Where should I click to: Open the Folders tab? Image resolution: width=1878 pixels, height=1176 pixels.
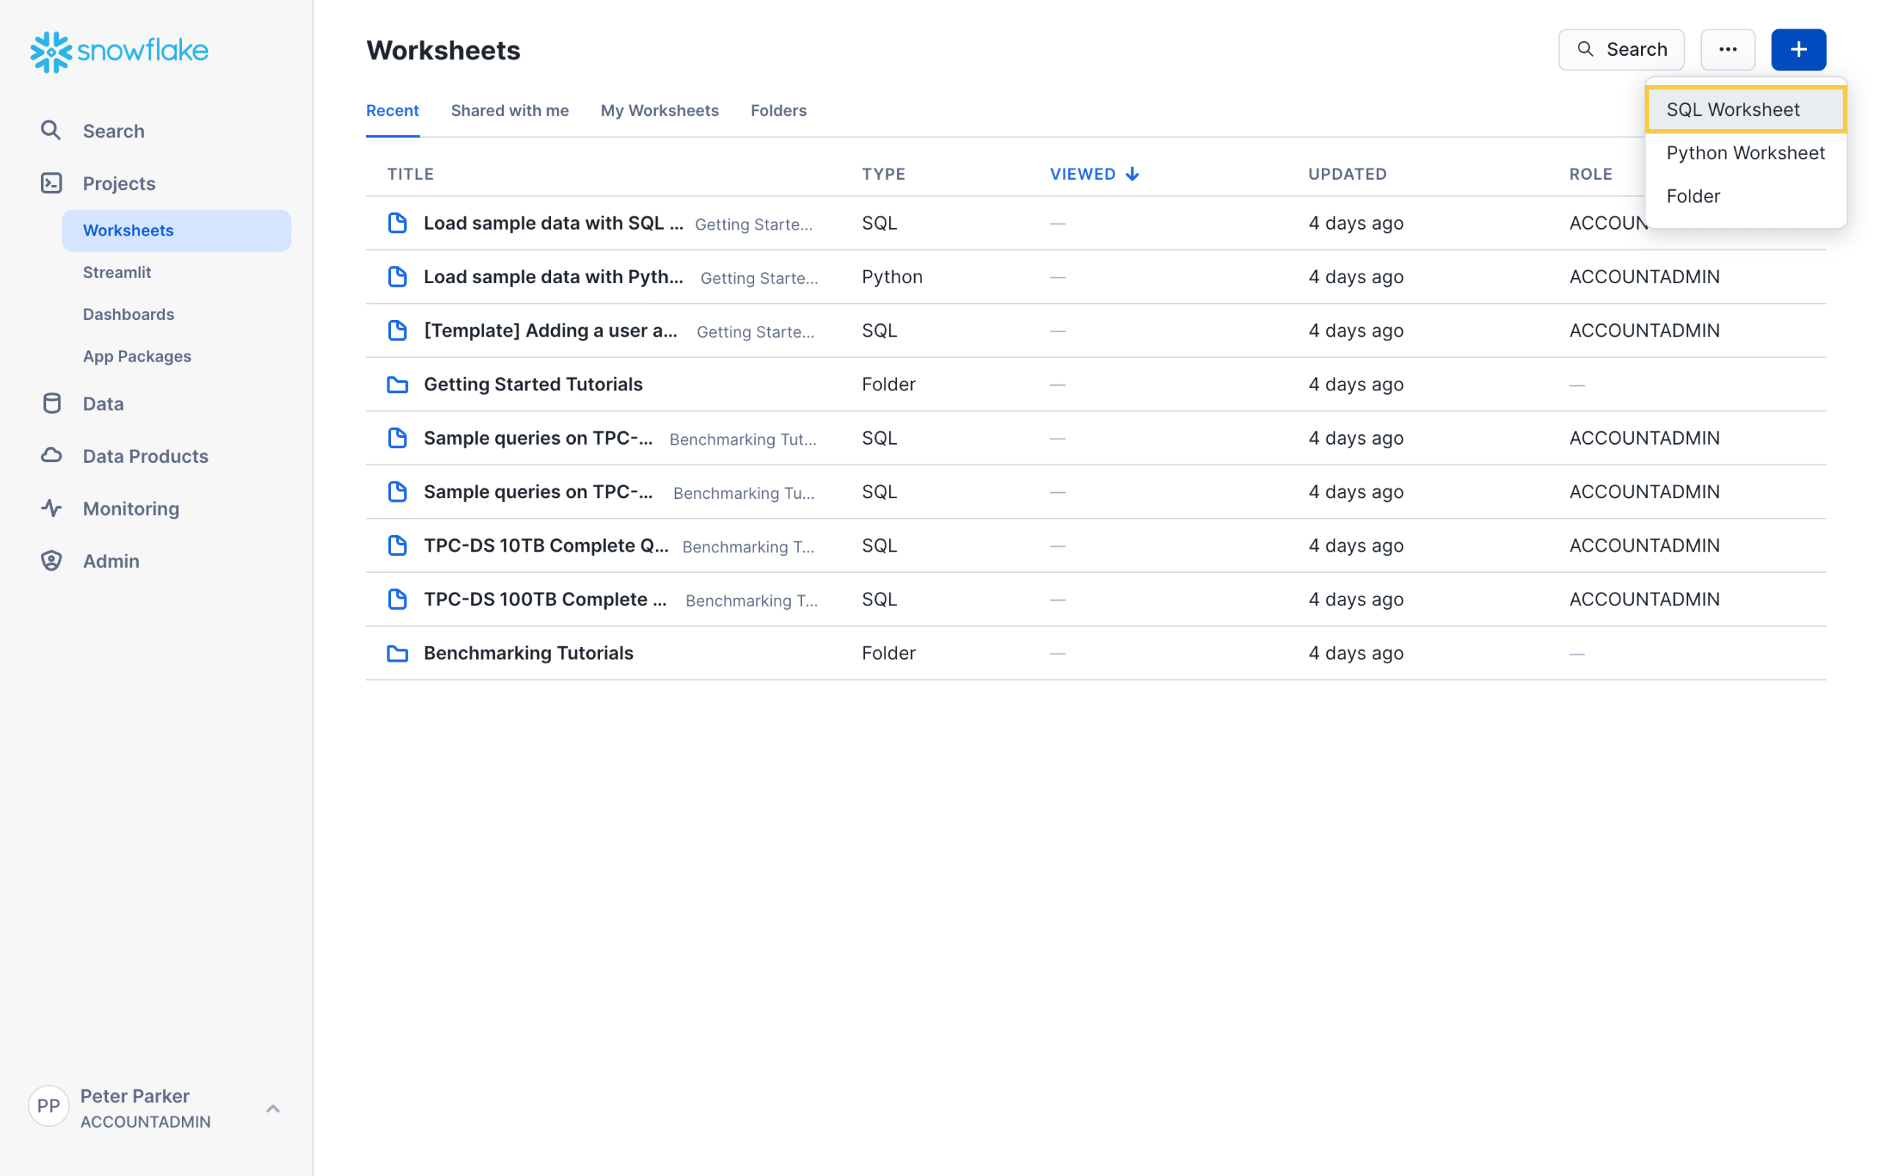778,111
